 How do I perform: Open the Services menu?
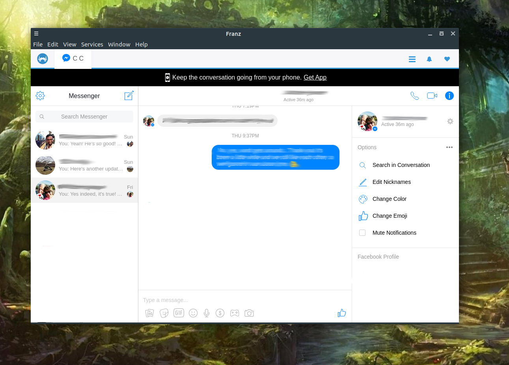click(x=92, y=44)
